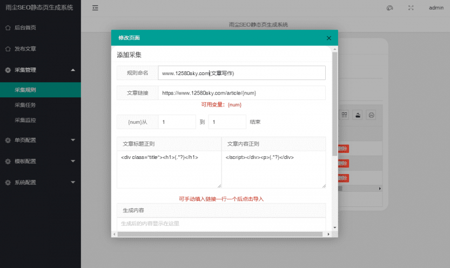Click the print icon in background table toolbar
Viewport: 450px width, 268px height.
(371, 115)
